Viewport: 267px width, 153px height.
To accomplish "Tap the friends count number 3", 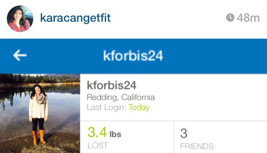I will (184, 133).
